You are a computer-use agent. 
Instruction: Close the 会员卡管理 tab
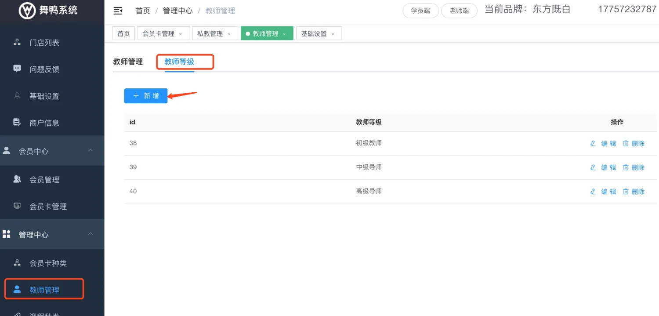tap(180, 34)
